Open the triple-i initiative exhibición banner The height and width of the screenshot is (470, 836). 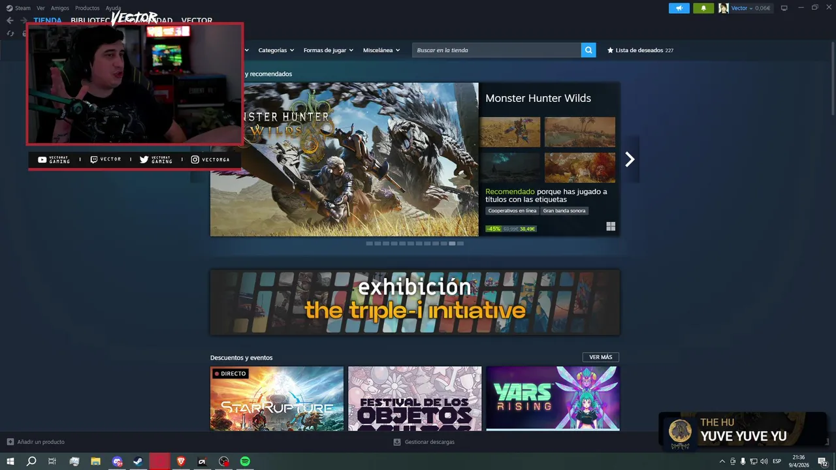point(415,302)
